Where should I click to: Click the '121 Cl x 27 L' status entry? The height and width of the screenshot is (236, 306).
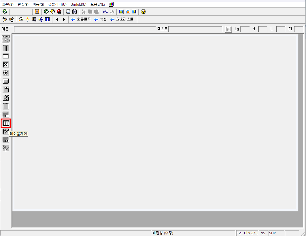(x=248, y=233)
